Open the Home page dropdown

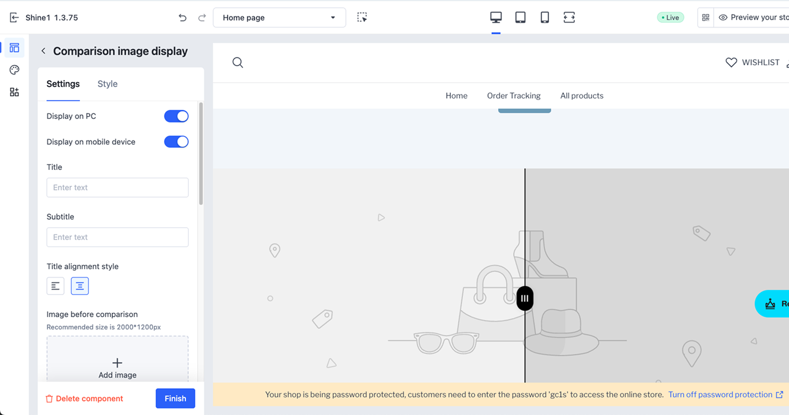point(279,18)
